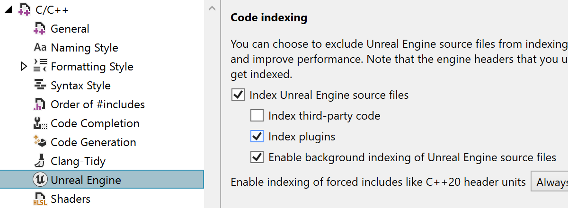Click the Syntax Style icon
Image resolution: width=568 pixels, height=208 pixels.
40,86
